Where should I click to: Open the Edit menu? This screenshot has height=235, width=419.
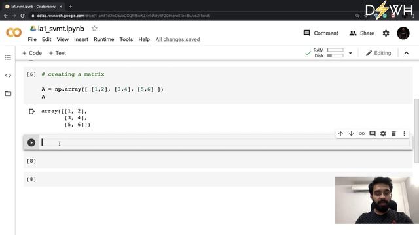(x=46, y=39)
